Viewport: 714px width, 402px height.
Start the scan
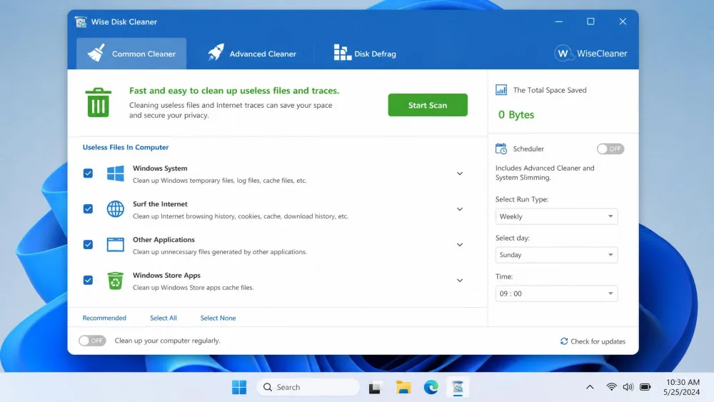[428, 105]
